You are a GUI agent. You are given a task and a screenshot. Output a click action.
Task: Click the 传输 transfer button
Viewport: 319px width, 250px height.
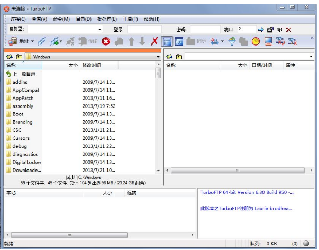88,41
